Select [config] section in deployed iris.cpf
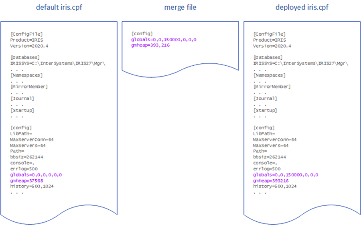Screen dimensions: 361x225 (264, 128)
